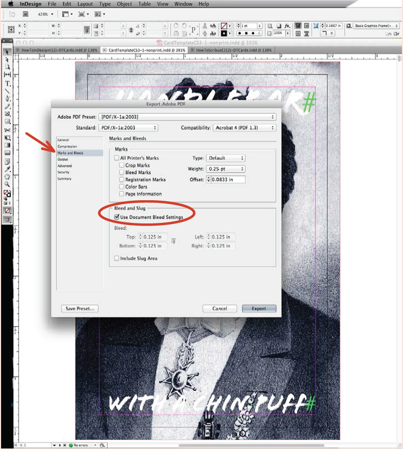Switch to HowToScribusC(12)-DTCards.indd tab
Image resolution: width=403 pixels, height=449 pixels.
(231, 50)
